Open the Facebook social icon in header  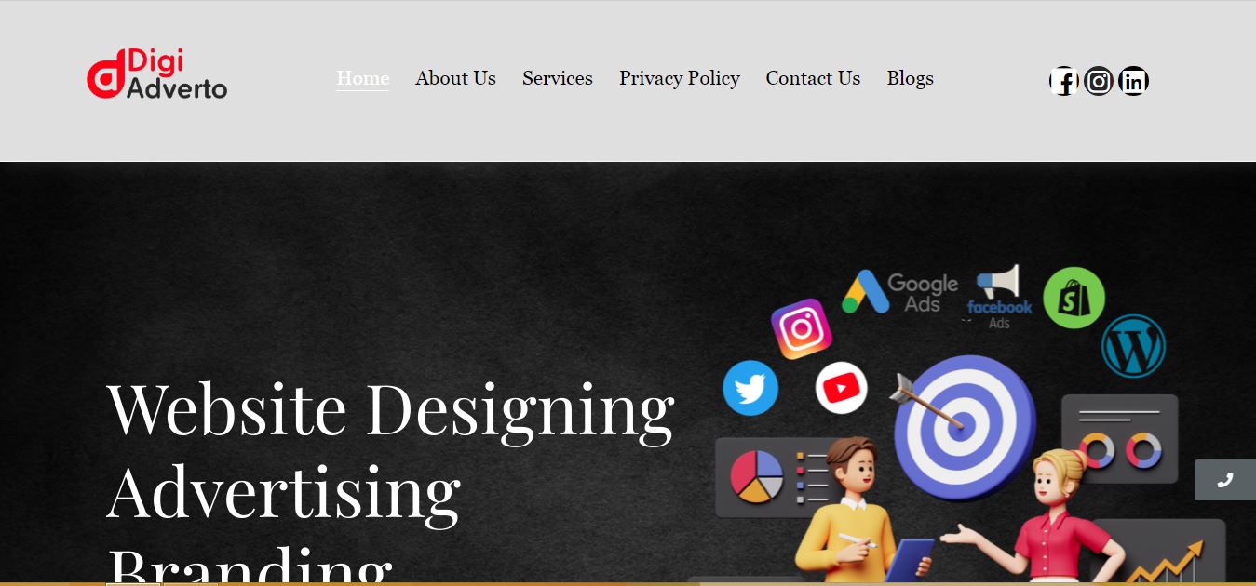click(x=1064, y=82)
